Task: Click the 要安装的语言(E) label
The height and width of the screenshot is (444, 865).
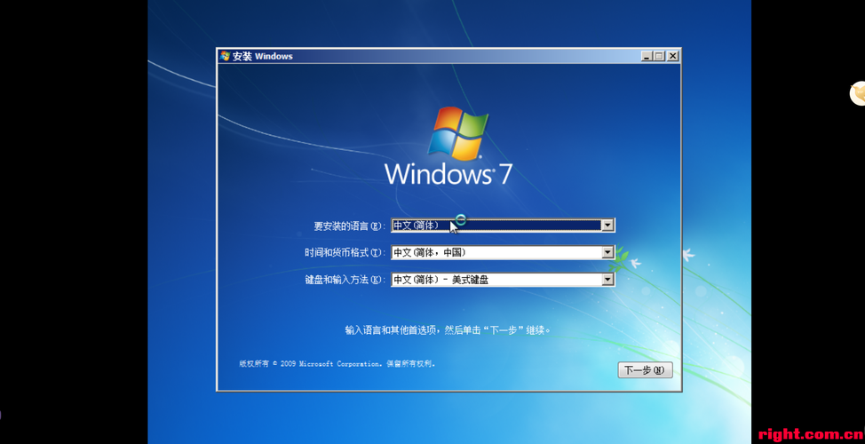Action: [350, 226]
